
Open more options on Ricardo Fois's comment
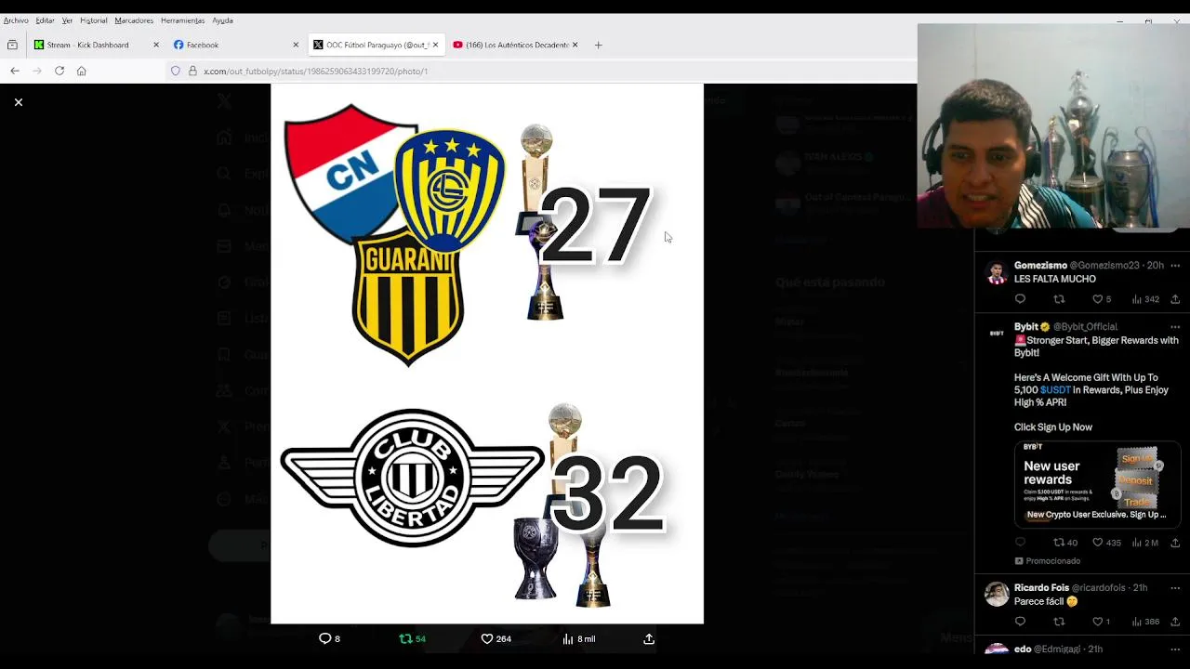coord(1175,588)
